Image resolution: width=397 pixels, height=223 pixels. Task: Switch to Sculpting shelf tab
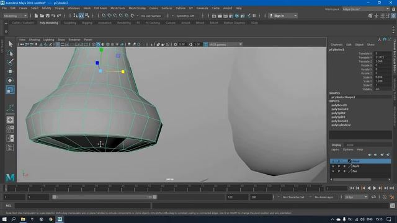click(x=70, y=23)
